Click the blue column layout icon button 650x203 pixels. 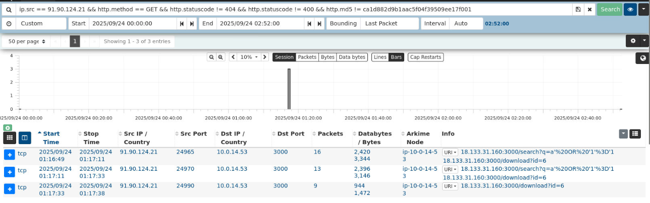(25, 138)
